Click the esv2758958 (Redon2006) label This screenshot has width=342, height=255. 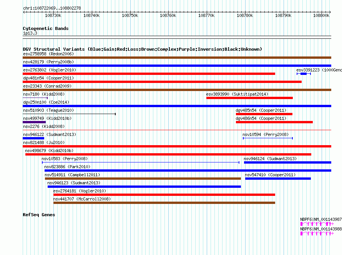pyautogui.click(x=48, y=54)
